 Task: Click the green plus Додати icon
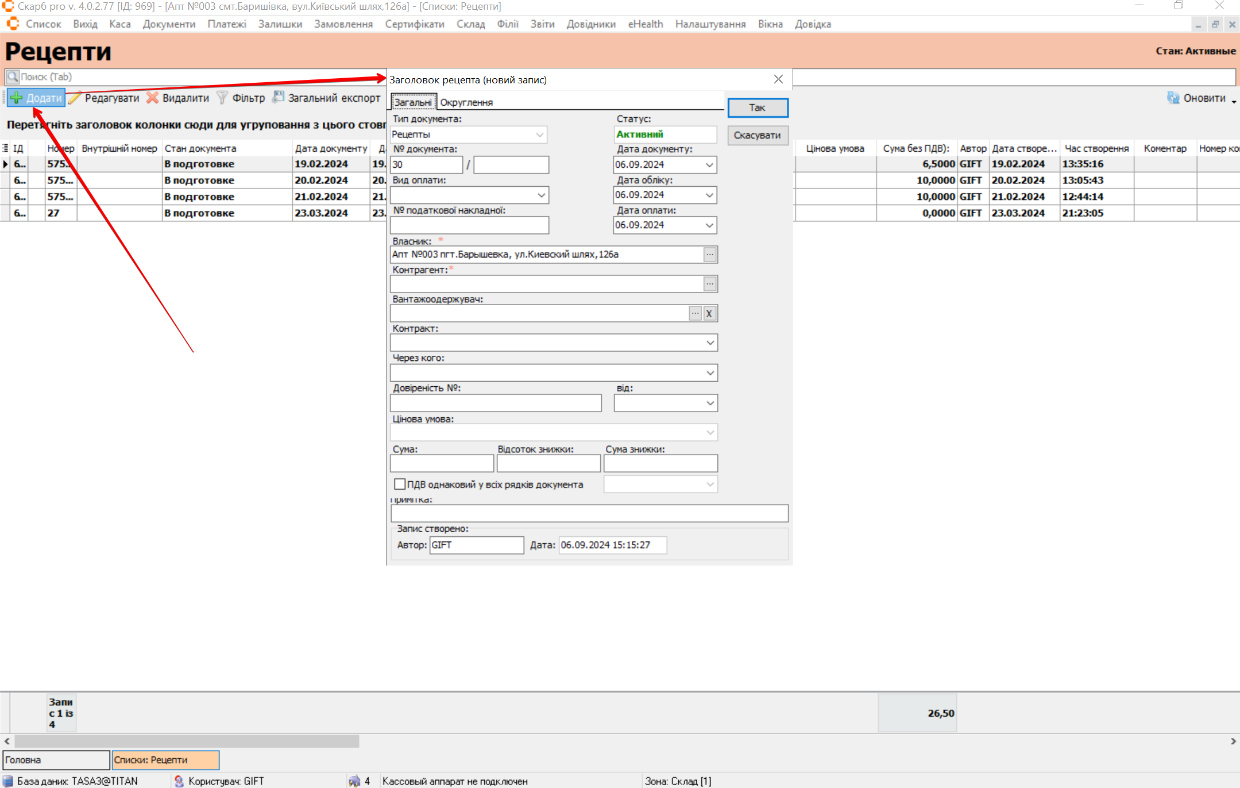[x=17, y=98]
